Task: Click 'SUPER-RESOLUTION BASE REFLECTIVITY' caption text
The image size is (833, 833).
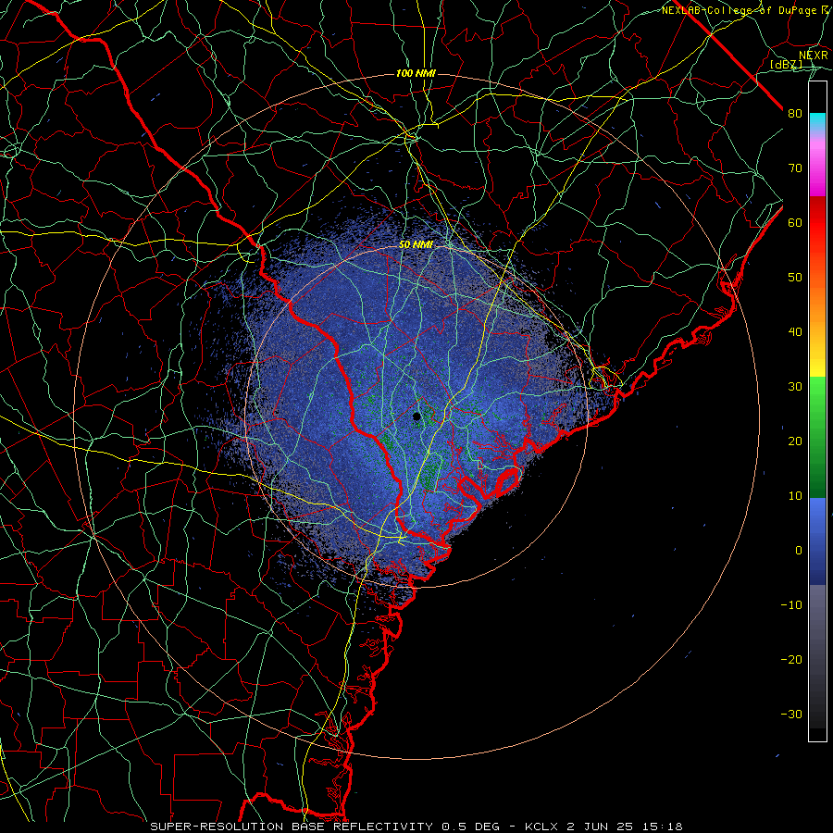Action: [292, 827]
